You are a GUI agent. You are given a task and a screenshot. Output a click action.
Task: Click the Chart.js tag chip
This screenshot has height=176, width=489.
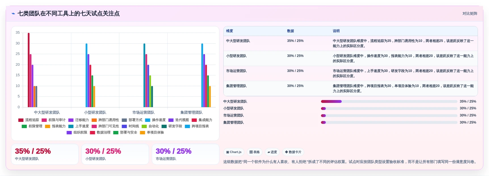tap(234, 152)
